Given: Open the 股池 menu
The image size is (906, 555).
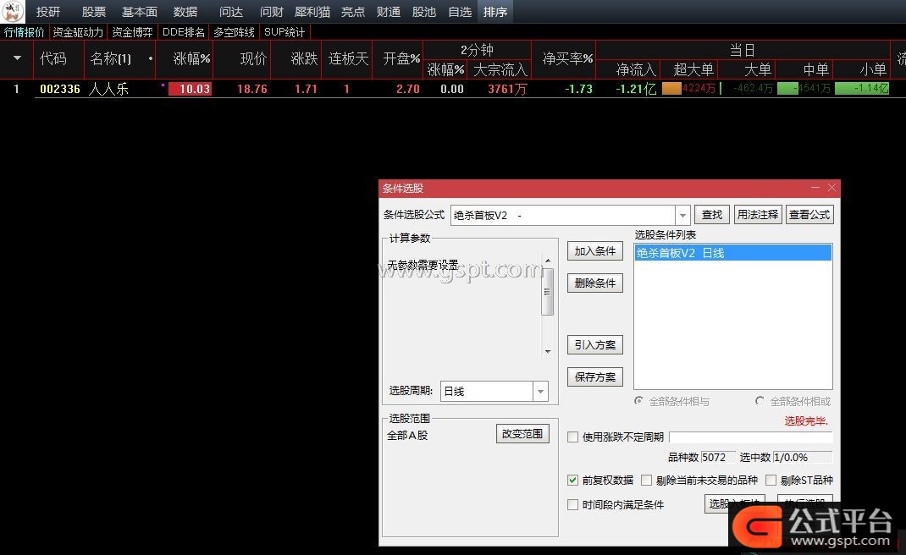Looking at the screenshot, I should point(423,12).
